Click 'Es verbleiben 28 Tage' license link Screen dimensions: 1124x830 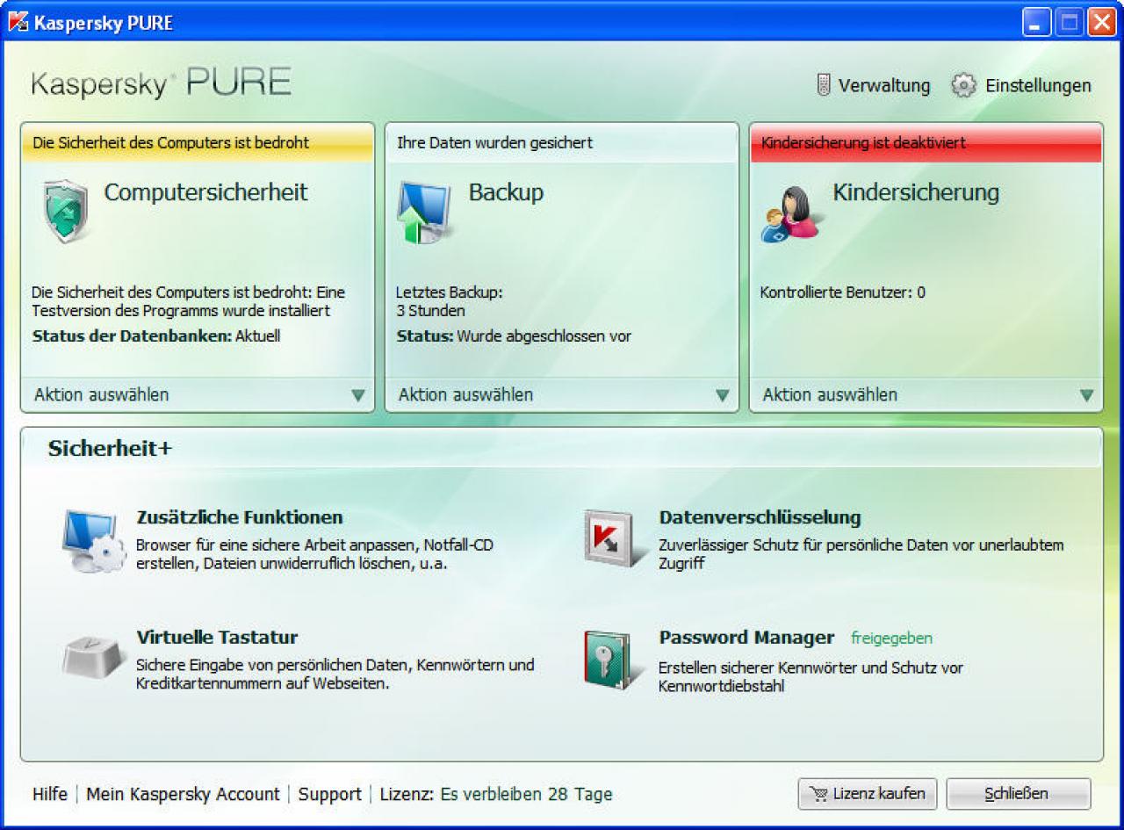tap(526, 794)
